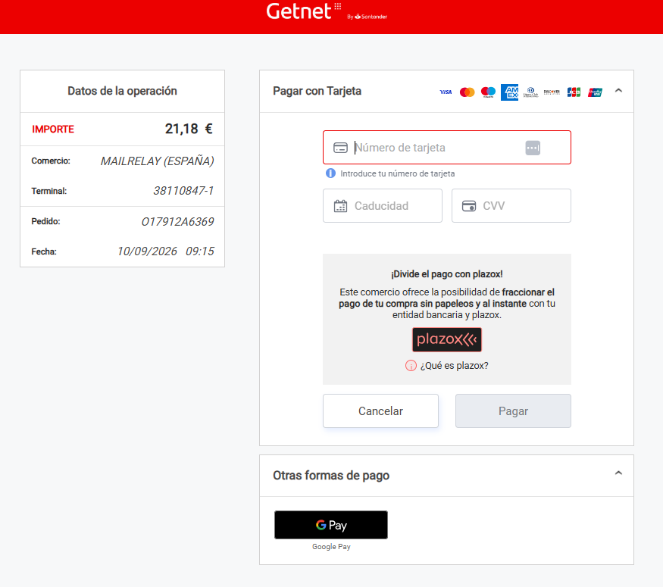Click the Pagar button
The image size is (663, 587).
[513, 411]
